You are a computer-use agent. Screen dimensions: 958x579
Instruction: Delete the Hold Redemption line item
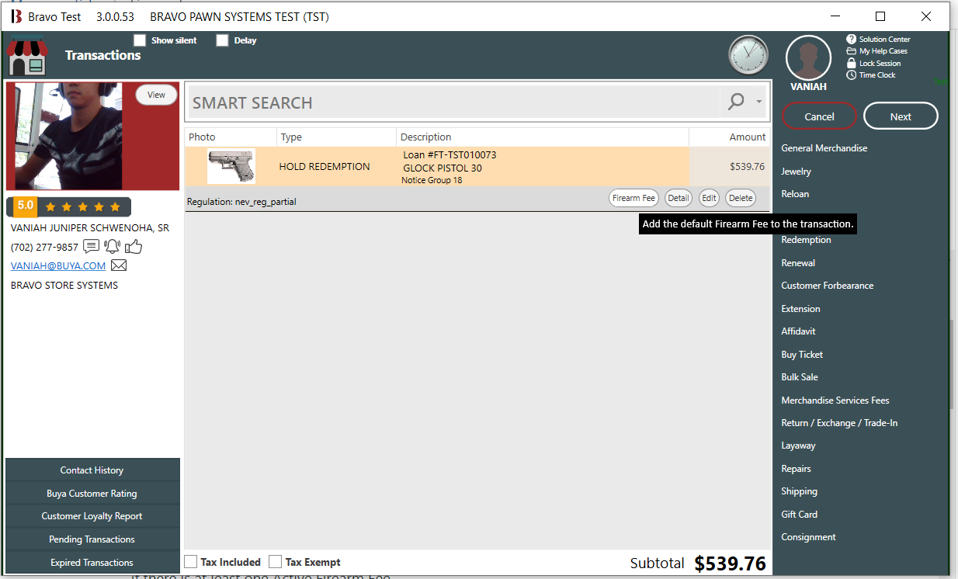(741, 198)
